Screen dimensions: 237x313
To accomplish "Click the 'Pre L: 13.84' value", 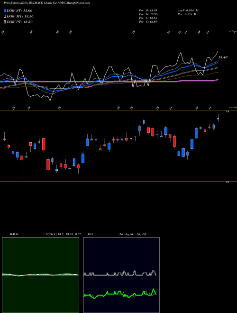I will 148,18.
